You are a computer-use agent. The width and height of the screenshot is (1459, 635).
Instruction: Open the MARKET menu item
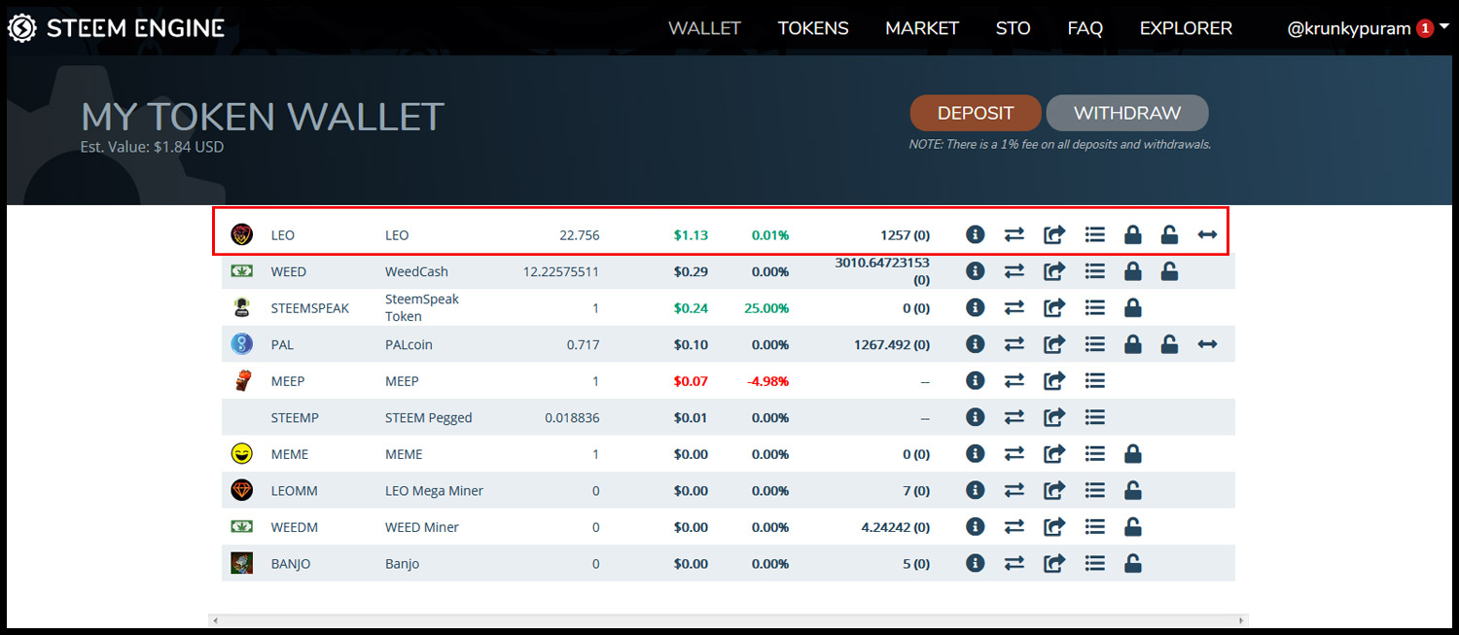[921, 28]
